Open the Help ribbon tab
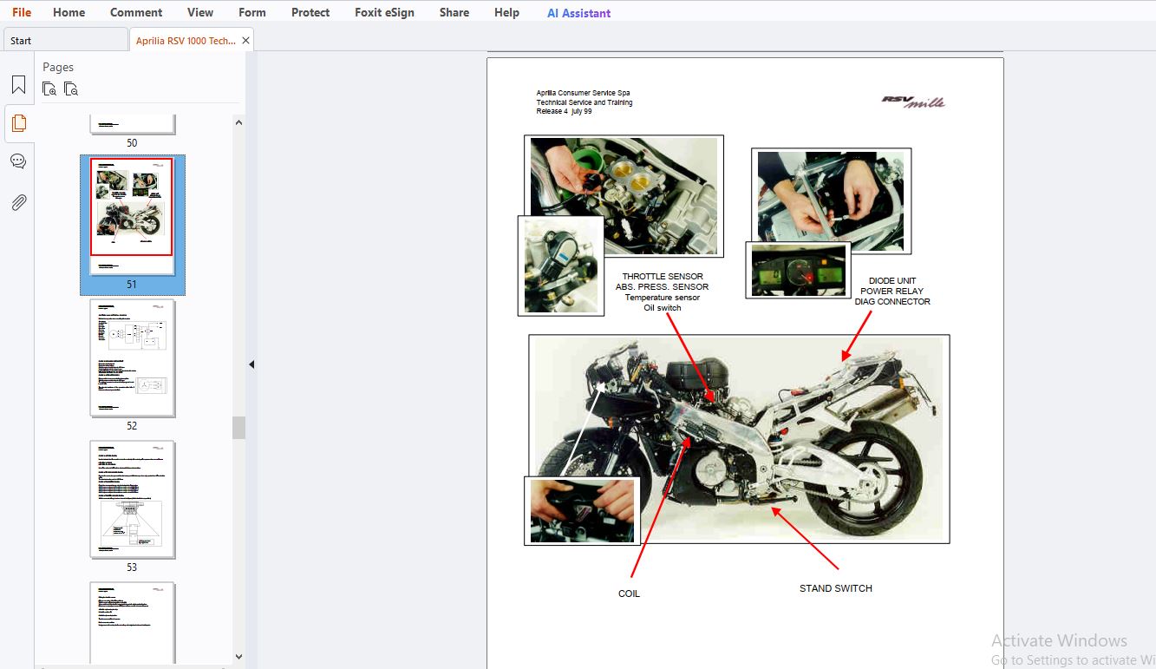1156x669 pixels. point(506,12)
